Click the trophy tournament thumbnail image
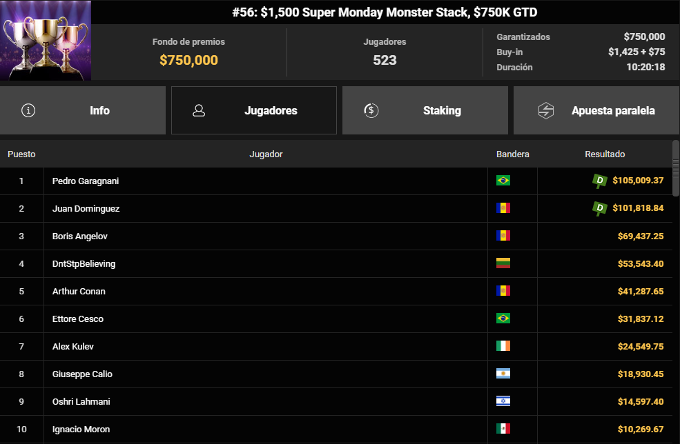 46,40
